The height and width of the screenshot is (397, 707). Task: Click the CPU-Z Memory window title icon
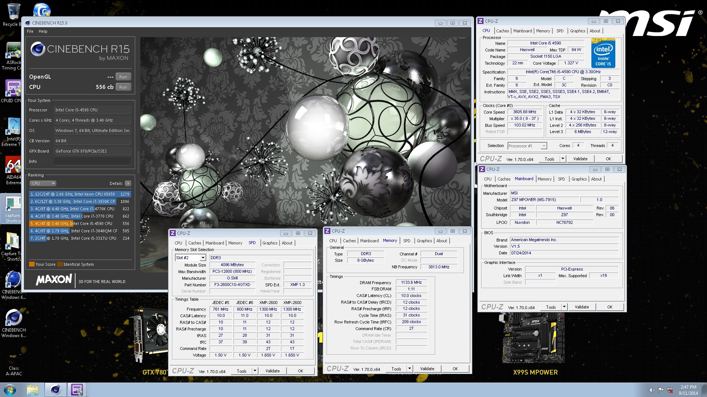pos(327,231)
